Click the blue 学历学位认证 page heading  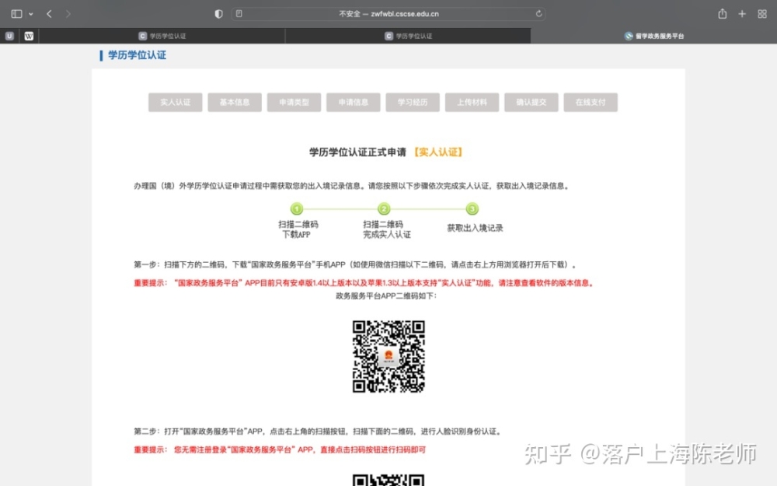137,55
